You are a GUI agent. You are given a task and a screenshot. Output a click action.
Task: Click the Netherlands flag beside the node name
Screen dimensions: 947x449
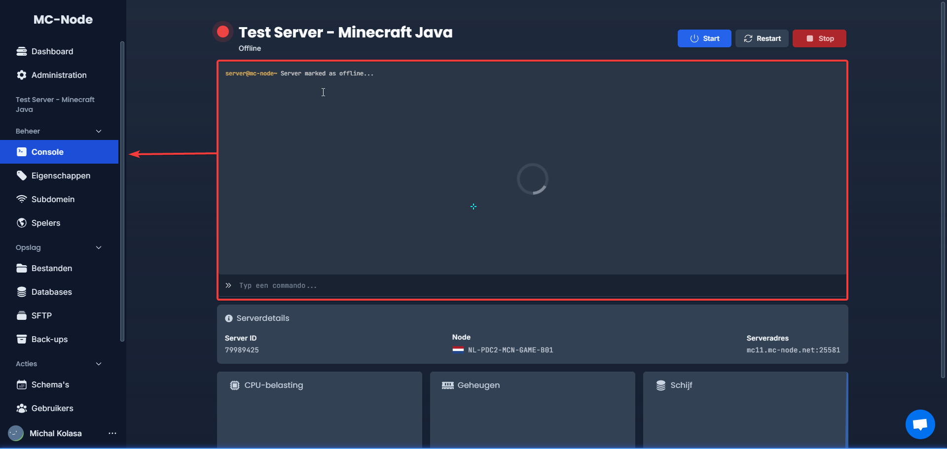458,350
